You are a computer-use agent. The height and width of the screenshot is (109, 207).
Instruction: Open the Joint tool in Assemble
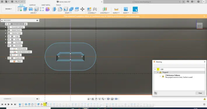click(x=95, y=9)
